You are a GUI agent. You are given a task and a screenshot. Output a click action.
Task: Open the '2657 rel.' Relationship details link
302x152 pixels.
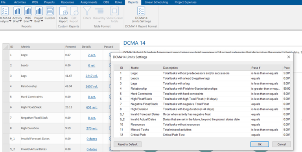click(x=92, y=86)
